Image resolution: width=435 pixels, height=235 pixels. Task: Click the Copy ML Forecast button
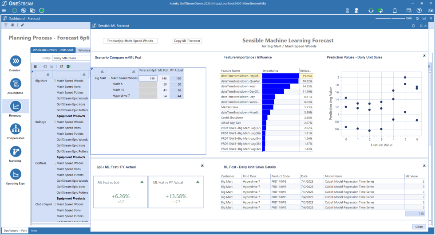pos(187,41)
